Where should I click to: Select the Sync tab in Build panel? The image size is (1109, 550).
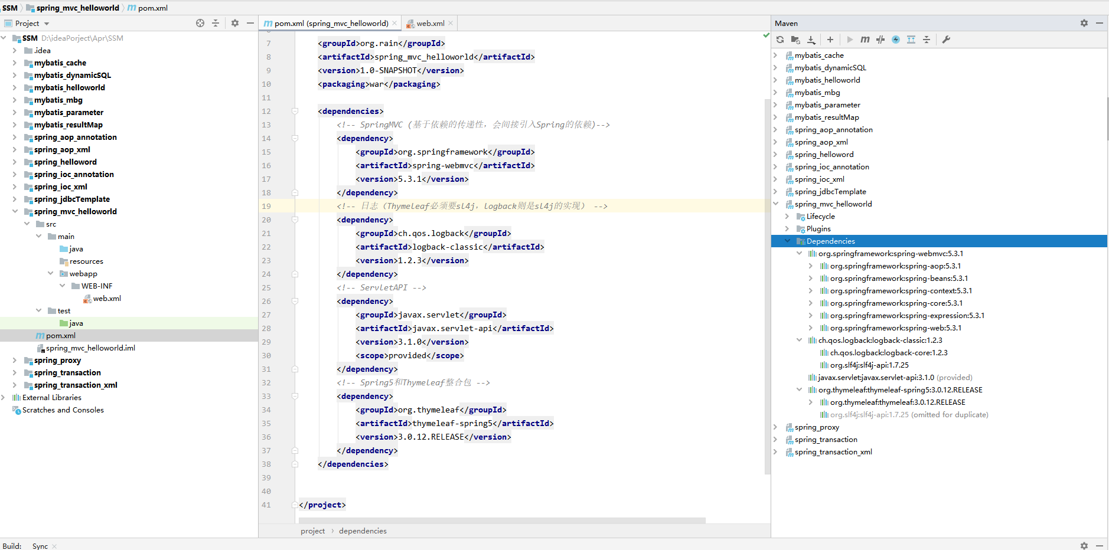tap(40, 546)
